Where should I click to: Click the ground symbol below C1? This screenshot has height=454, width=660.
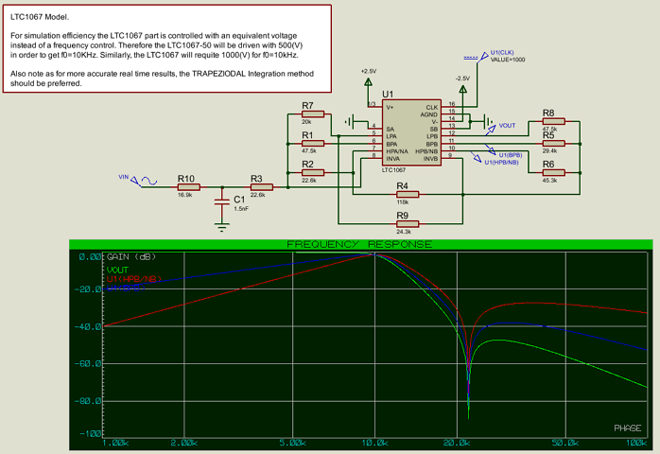point(222,225)
